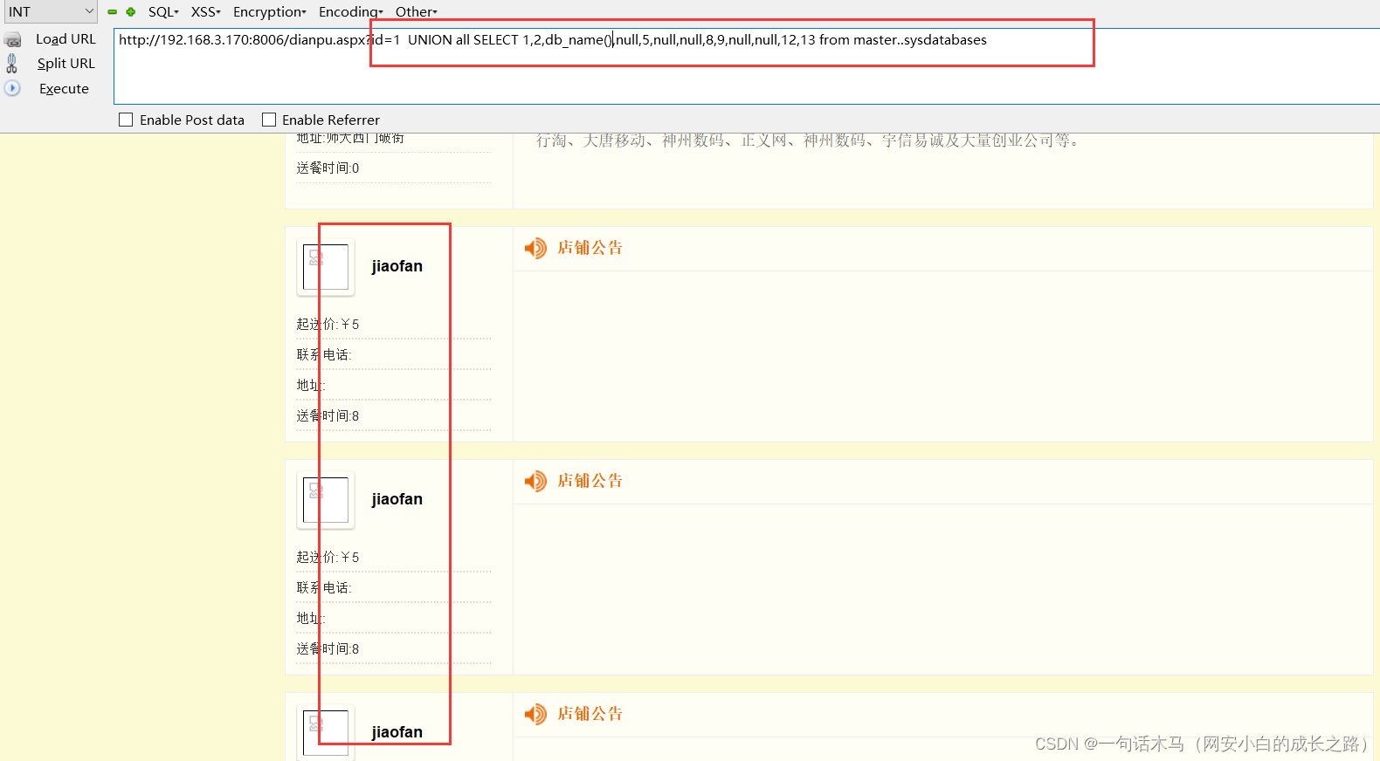Viewport: 1380px width, 761px height.
Task: Click the first jiaofan shop thumbnail image
Action: [326, 267]
